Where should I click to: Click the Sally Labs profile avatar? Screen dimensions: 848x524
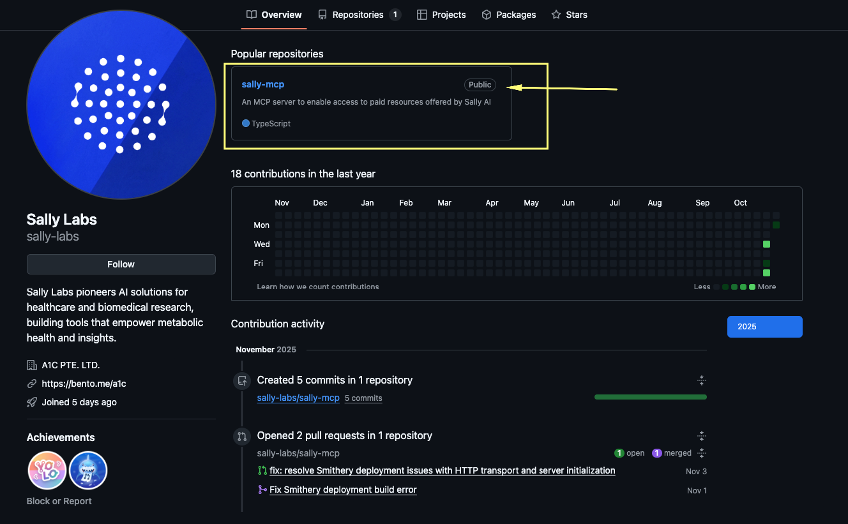(x=121, y=105)
